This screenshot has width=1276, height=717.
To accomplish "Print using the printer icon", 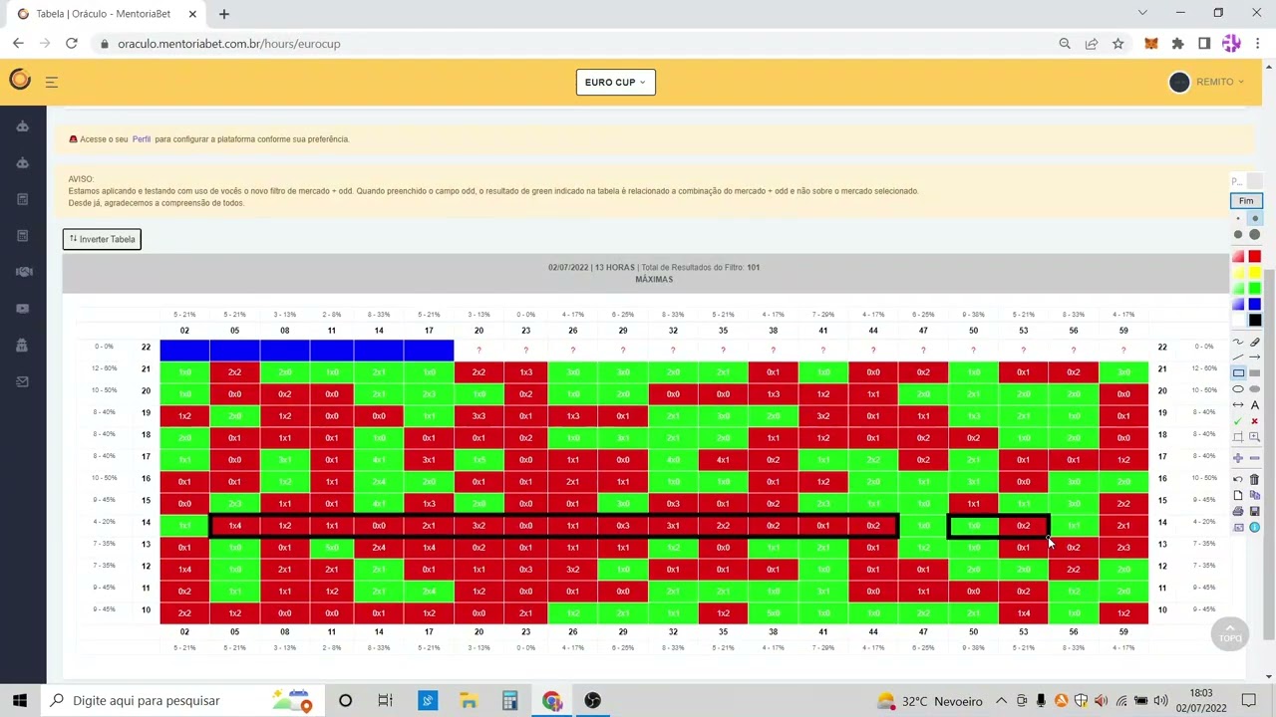I will tap(1238, 511).
